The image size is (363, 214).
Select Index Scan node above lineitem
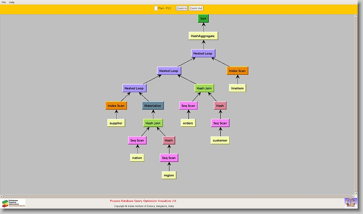click(x=237, y=71)
